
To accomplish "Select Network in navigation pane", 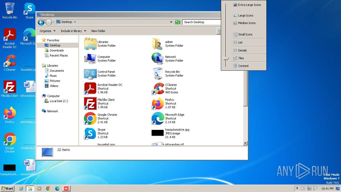I will (x=52, y=111).
